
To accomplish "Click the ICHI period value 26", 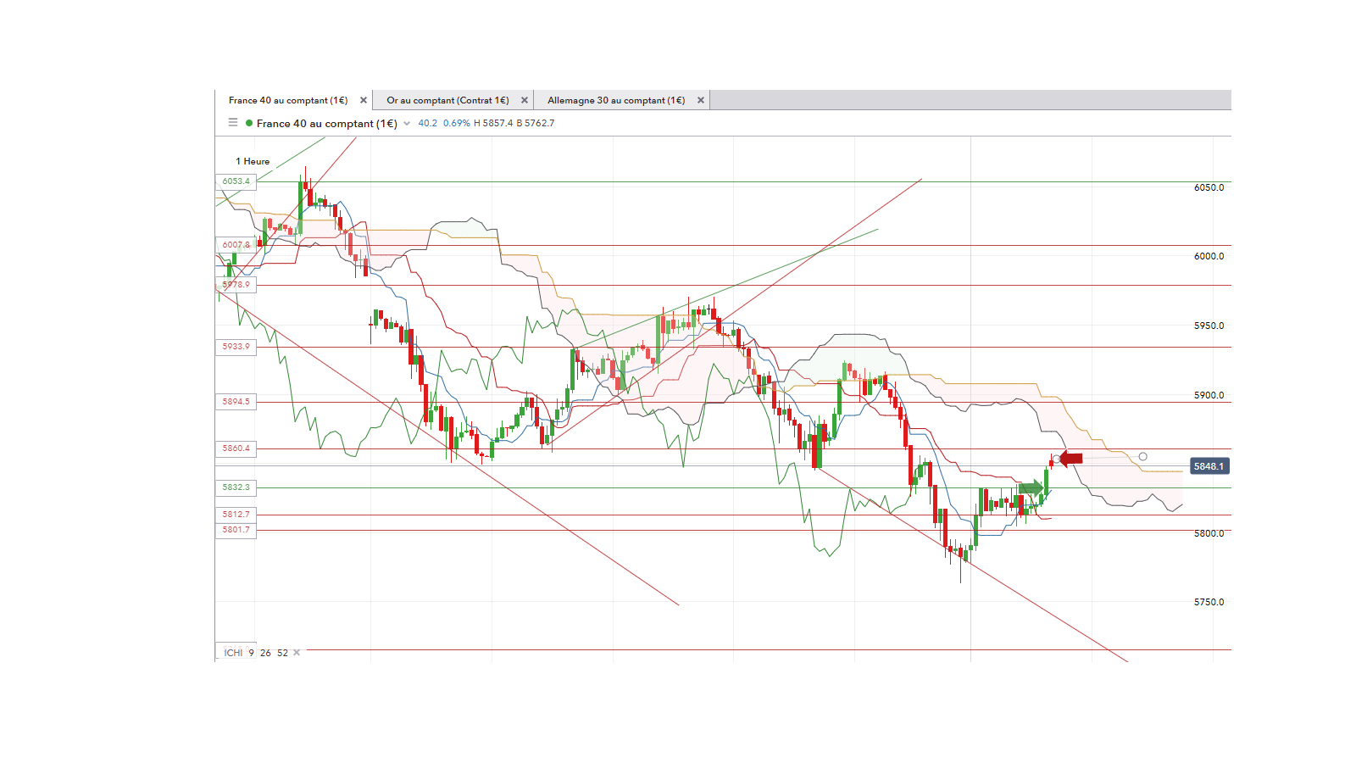I will click(266, 653).
